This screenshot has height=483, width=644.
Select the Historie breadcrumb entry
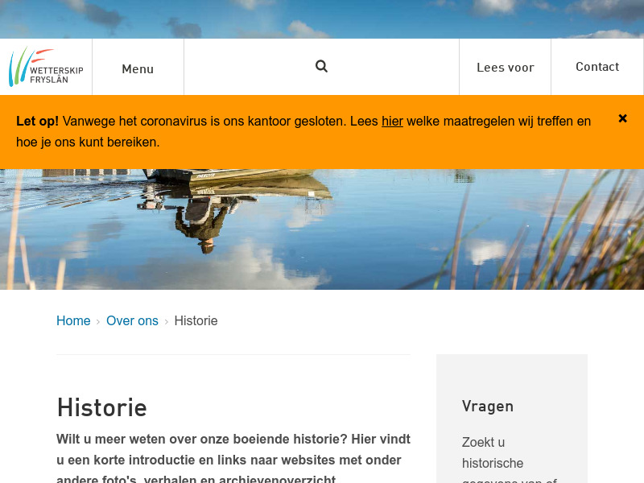tap(196, 320)
